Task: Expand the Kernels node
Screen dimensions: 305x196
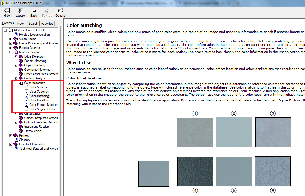Action: (10, 135)
